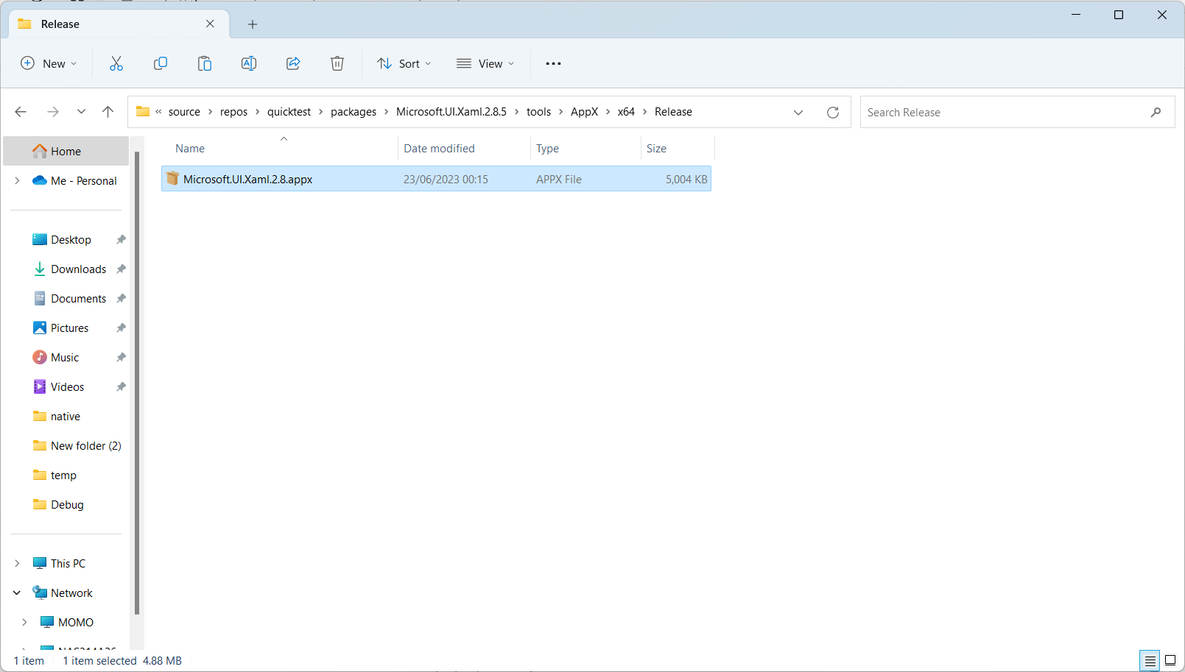
Task: Click the Share icon in the toolbar
Action: pyautogui.click(x=293, y=63)
